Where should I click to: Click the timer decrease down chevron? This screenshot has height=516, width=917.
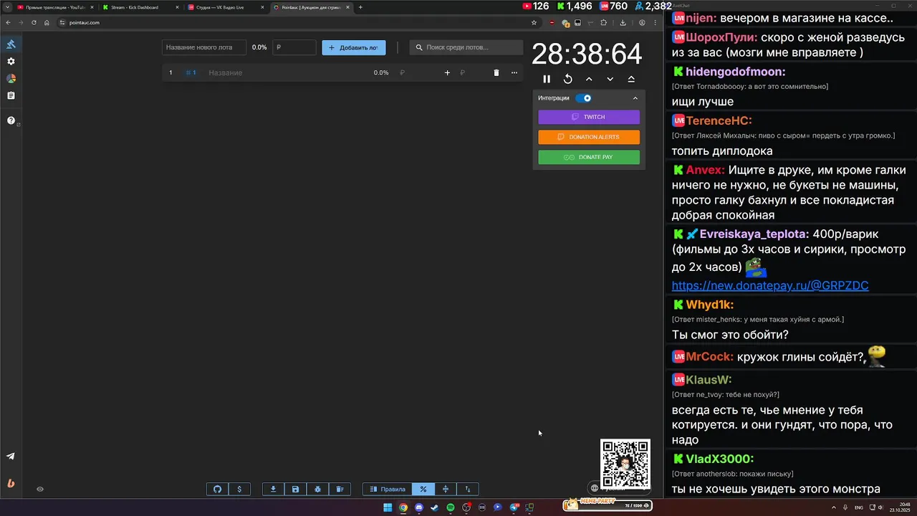point(610,79)
